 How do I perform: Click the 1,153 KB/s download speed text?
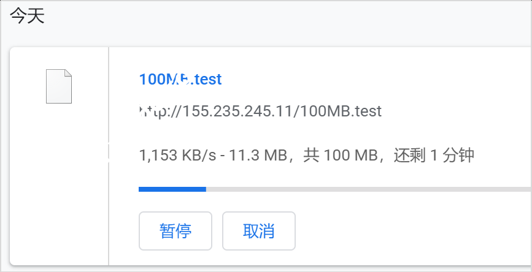178,155
